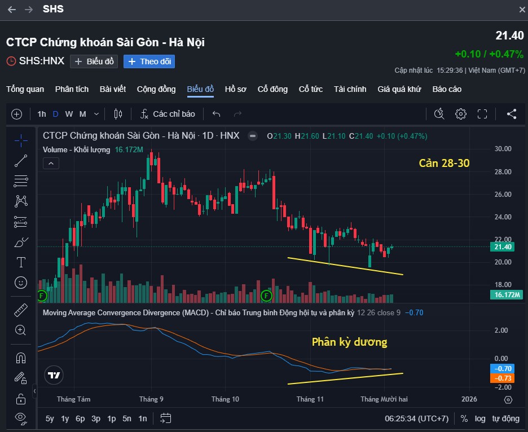The height and width of the screenshot is (432, 528).
Task: Collapse the indicator legend chevron
Action: tap(51, 164)
